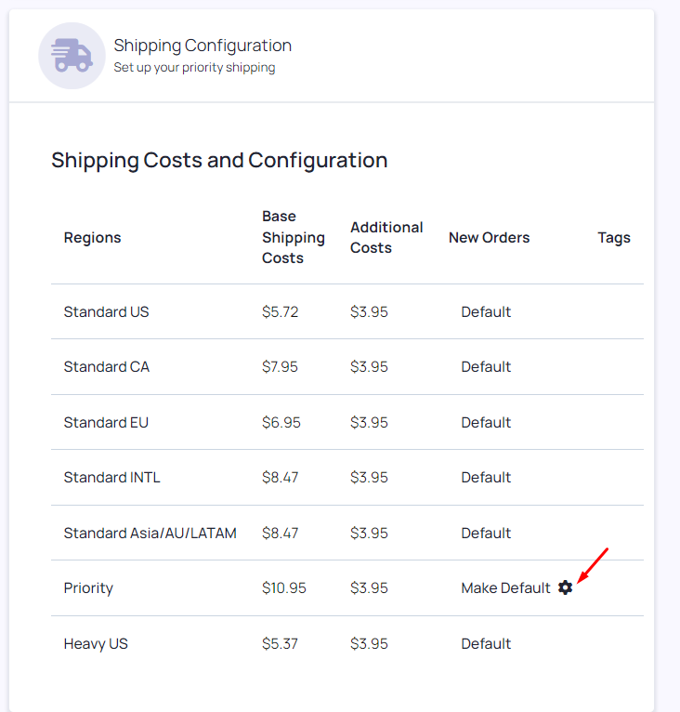Viewport: 680px width, 712px height.
Task: Click the Regions column header
Action: [x=93, y=237]
